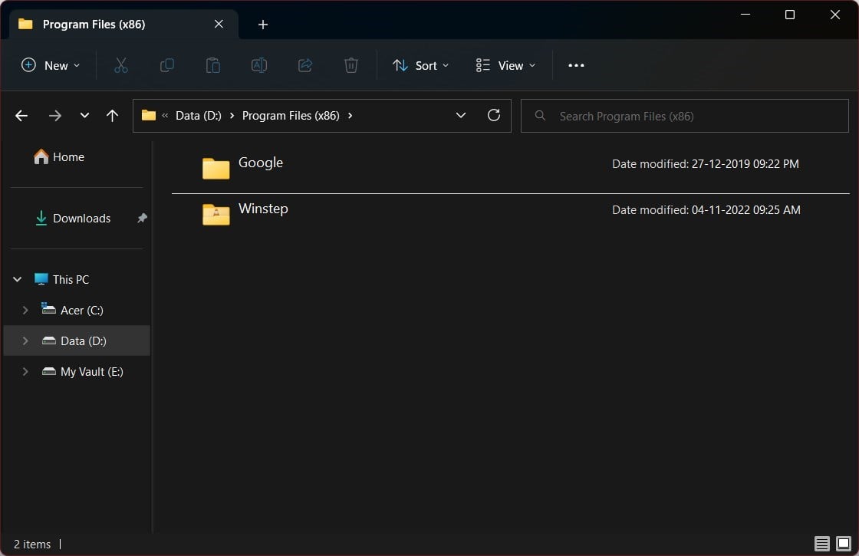
Task: Close the File Explorer window
Action: tap(834, 15)
